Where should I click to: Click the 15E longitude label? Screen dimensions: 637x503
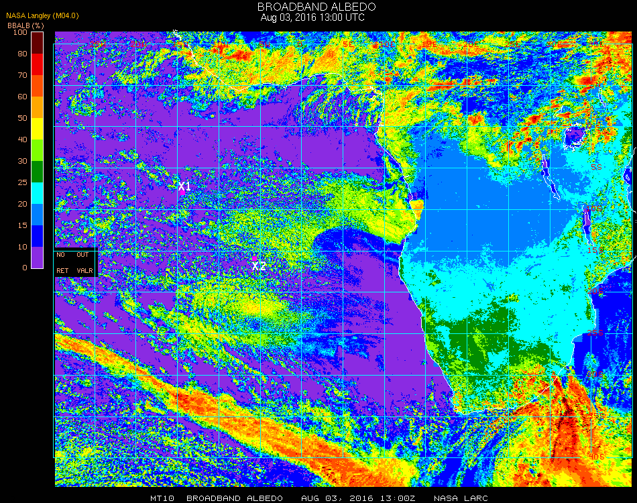429,44
